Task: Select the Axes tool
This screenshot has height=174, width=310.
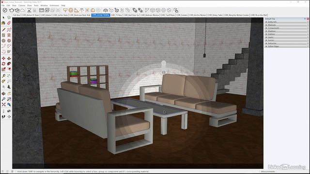Action: [x=3, y=87]
